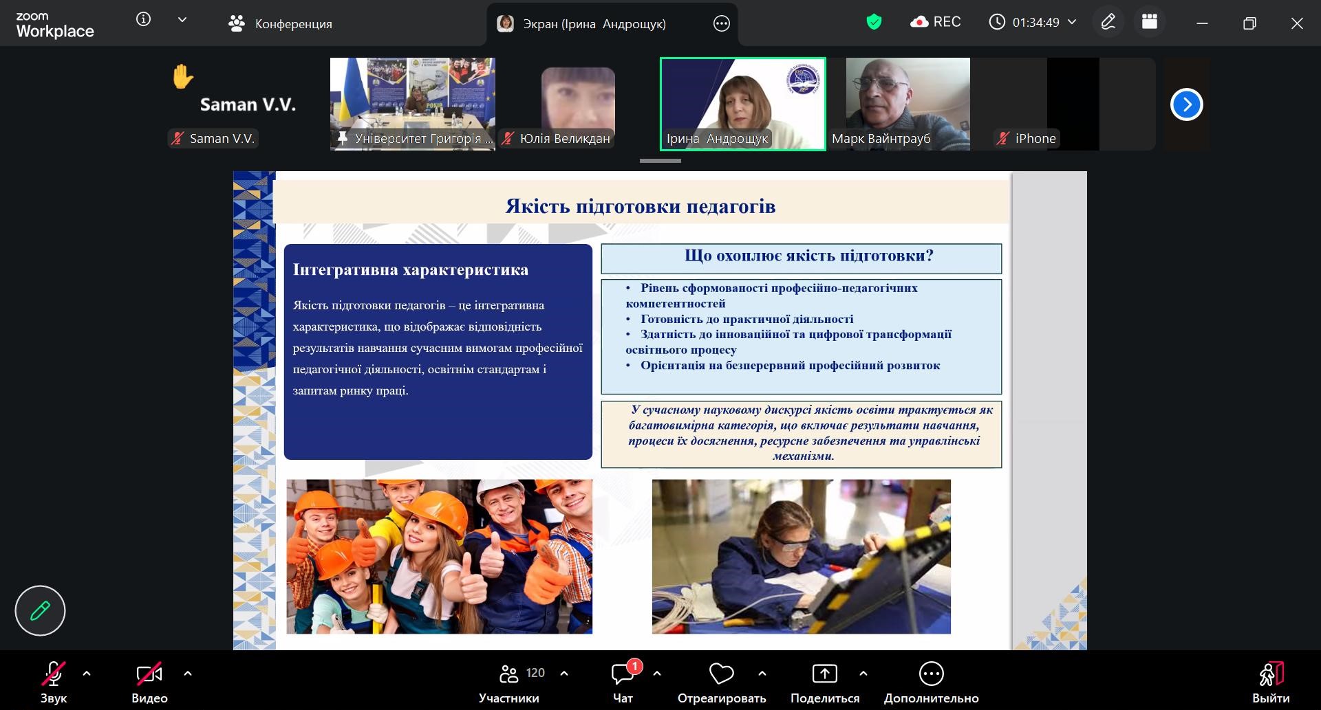Open the meeting info icon
Viewport: 1321px width, 710px height.
coord(143,20)
